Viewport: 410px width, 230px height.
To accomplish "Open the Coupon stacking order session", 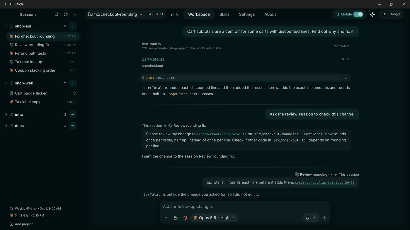I will 43,70.
